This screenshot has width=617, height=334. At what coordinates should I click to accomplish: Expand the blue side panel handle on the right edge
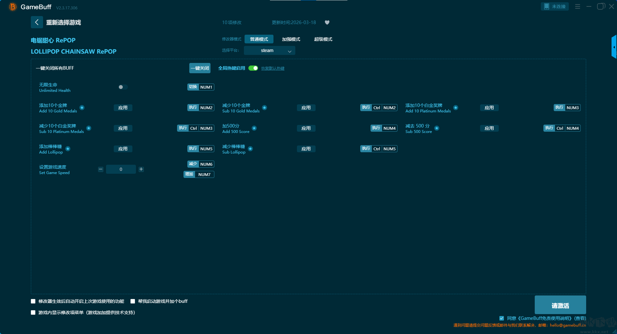pyautogui.click(x=614, y=47)
